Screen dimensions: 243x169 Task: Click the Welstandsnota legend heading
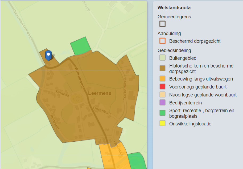tap(174, 8)
